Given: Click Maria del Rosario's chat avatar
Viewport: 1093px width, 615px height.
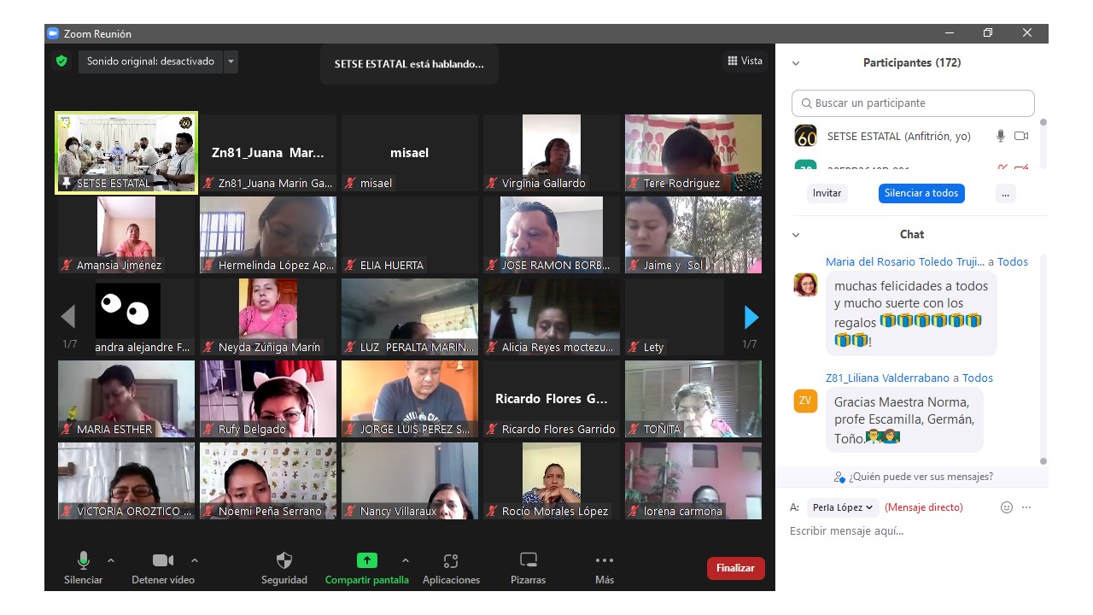Looking at the screenshot, I should 805,284.
